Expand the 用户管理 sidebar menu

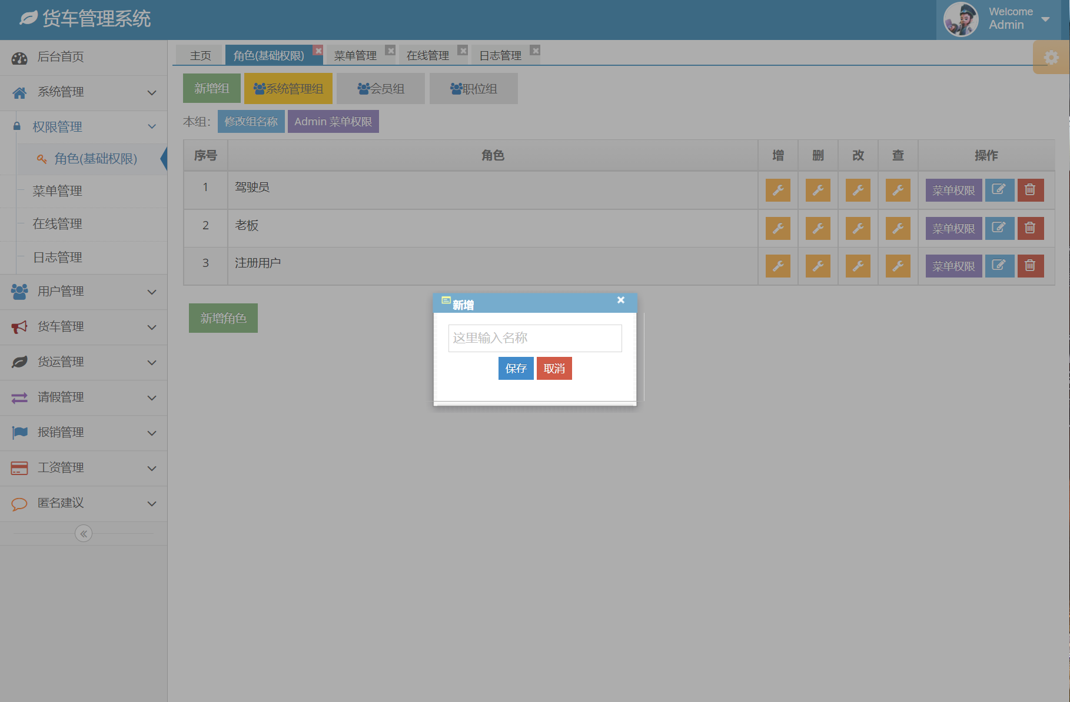coord(84,292)
